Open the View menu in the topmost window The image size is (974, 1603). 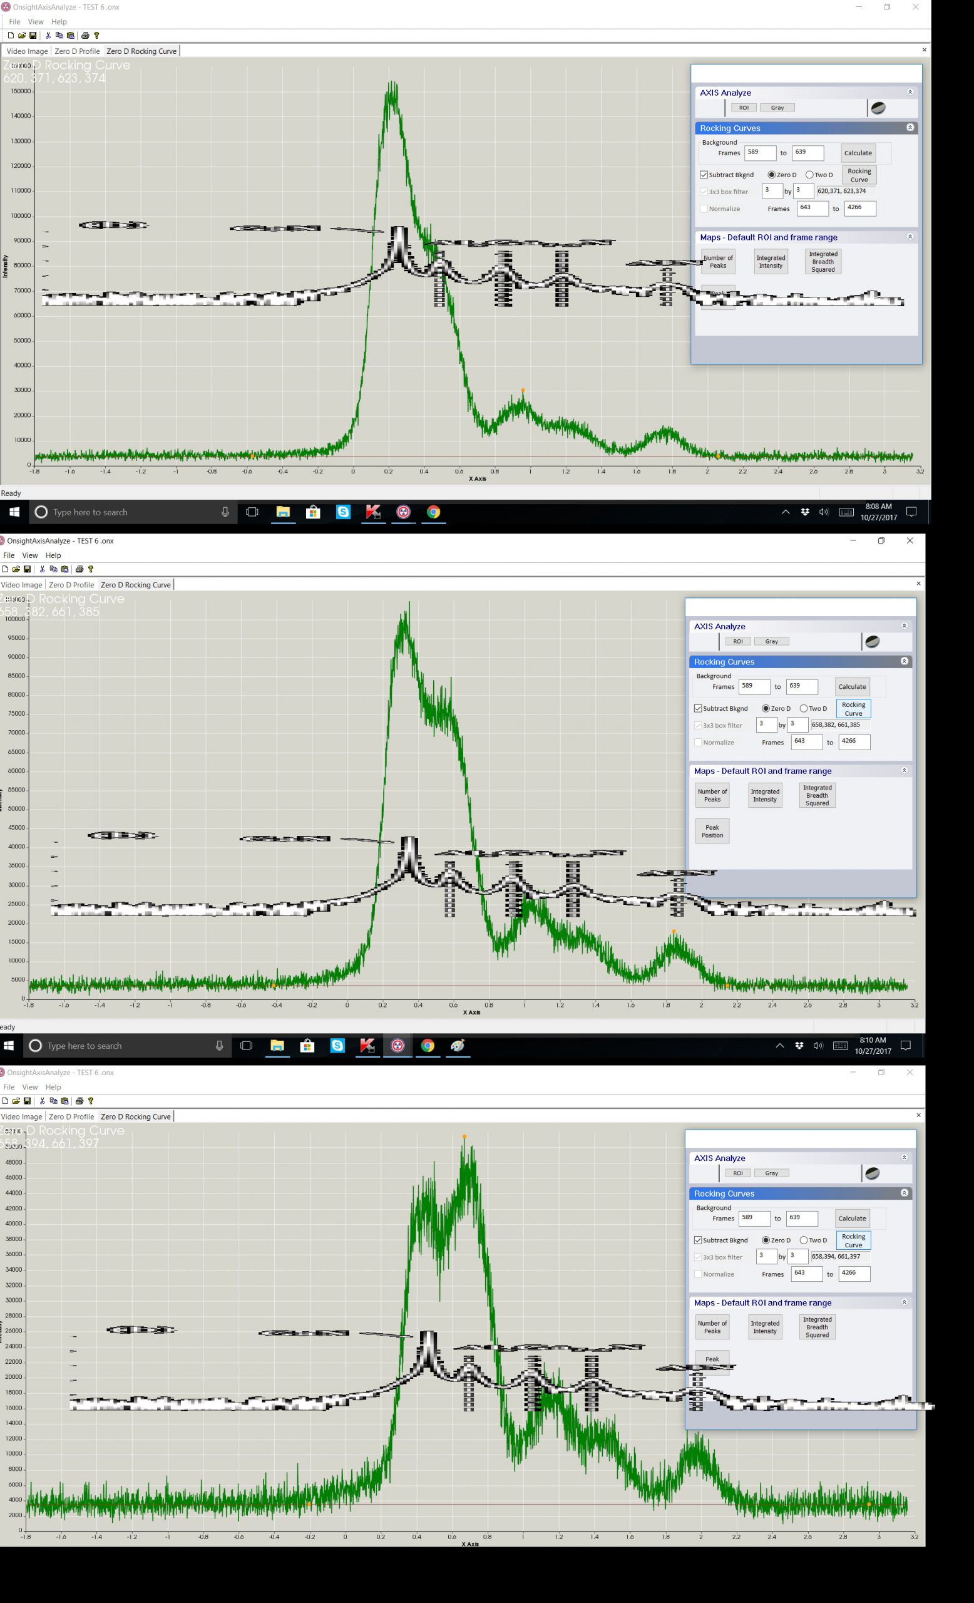(x=36, y=21)
